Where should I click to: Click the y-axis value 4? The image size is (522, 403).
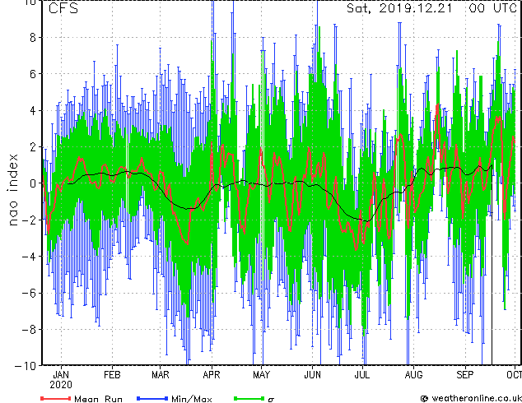point(33,110)
